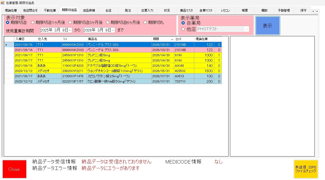The width and height of the screenshot is (325, 180).
Task: Click the yellow 未送信 SIPS ファイルチェック button
Action: [306, 169]
